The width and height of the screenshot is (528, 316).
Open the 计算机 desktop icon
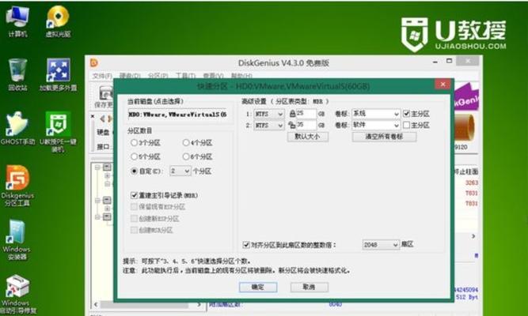pyautogui.click(x=17, y=21)
